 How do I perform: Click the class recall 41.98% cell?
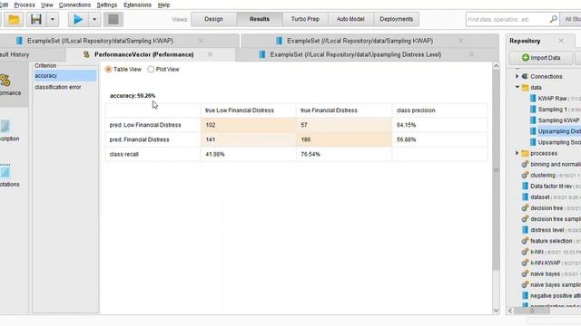(248, 154)
